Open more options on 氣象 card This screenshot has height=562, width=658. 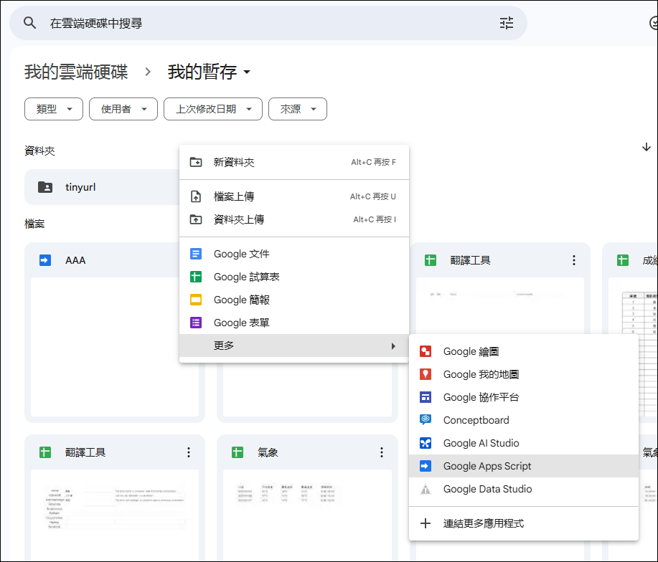pos(382,452)
